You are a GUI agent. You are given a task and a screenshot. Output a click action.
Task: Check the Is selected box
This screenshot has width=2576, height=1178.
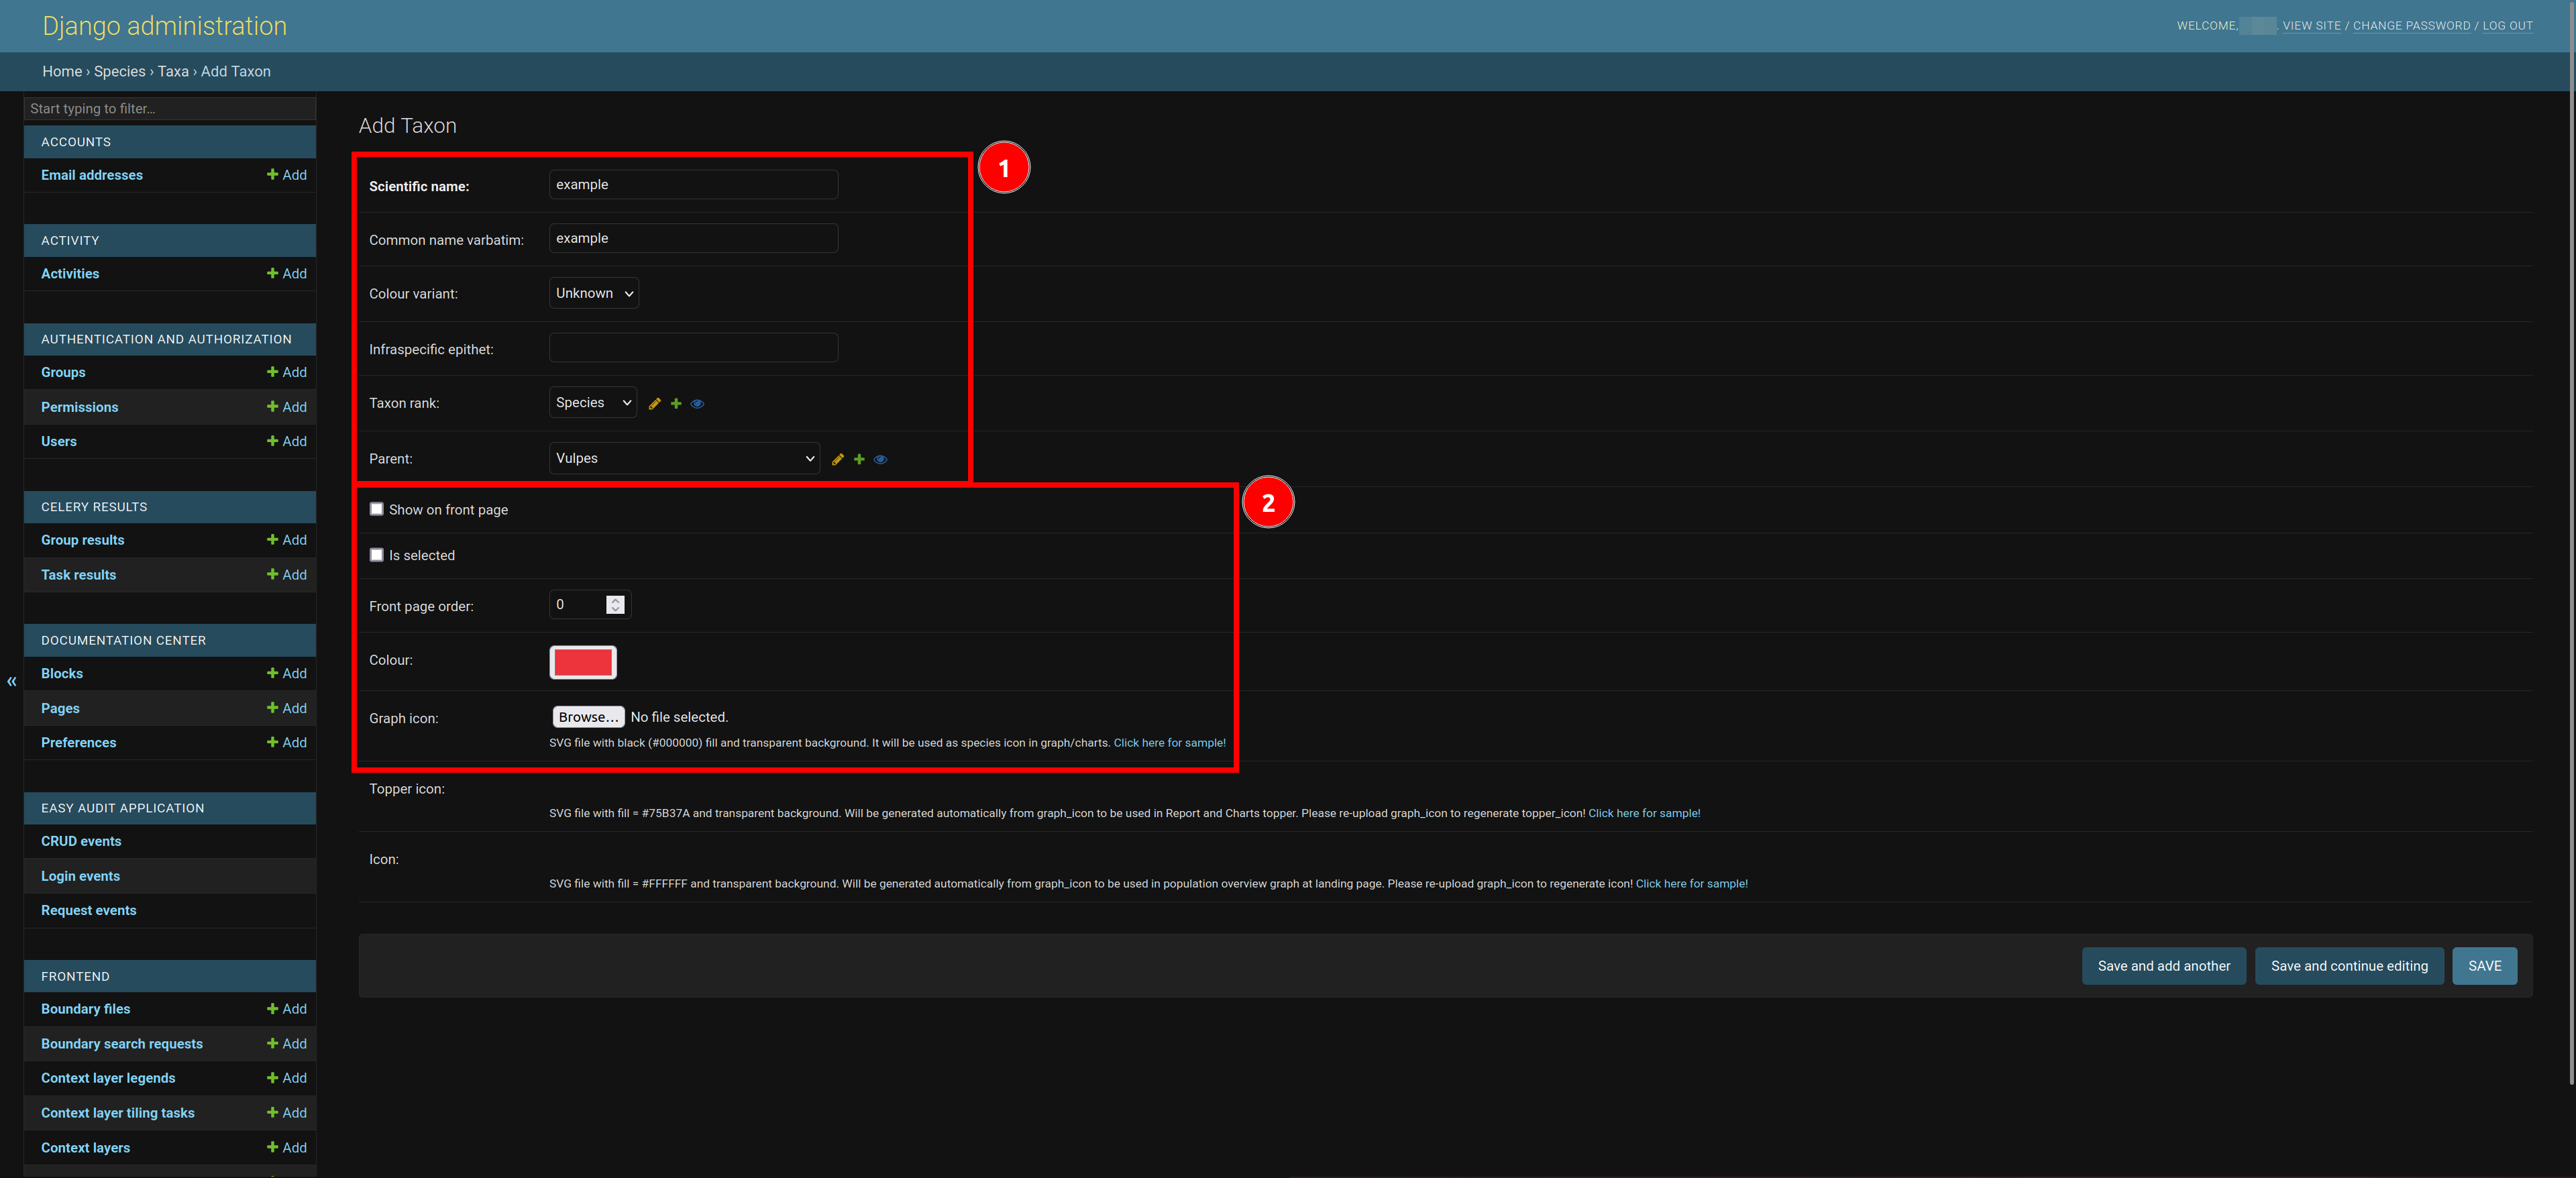point(377,555)
